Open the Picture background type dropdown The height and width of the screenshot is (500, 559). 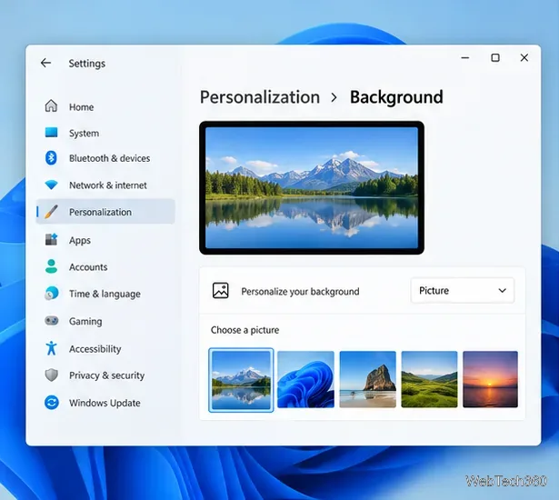coord(463,290)
